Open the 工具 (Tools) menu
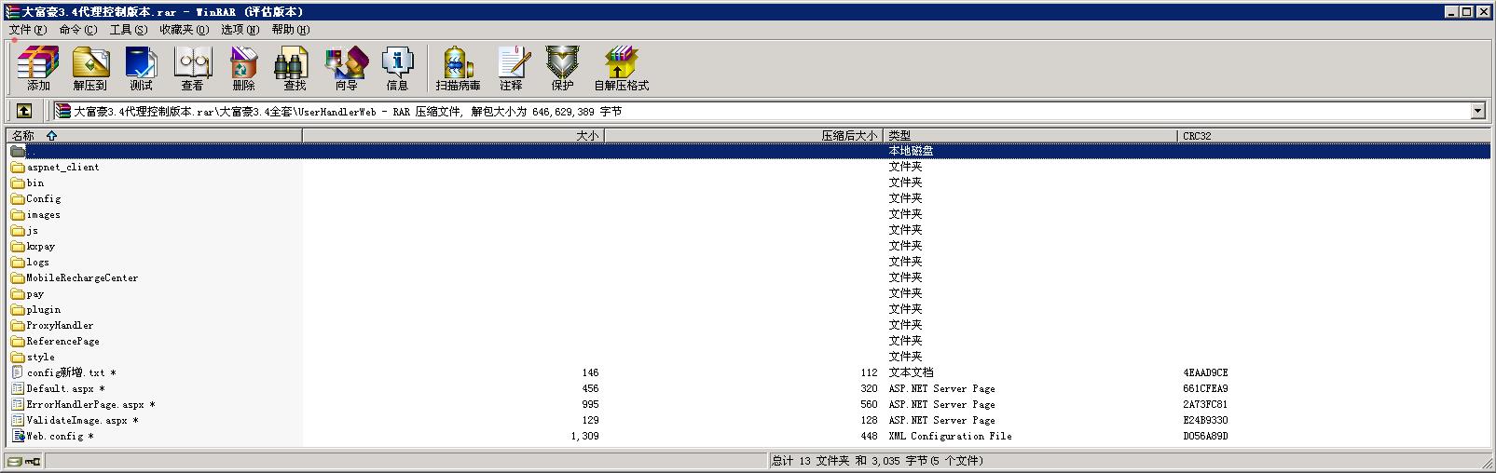 point(128,30)
